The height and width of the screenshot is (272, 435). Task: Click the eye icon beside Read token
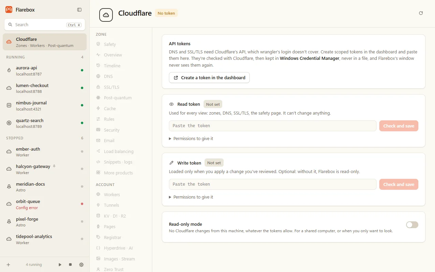pyautogui.click(x=172, y=104)
